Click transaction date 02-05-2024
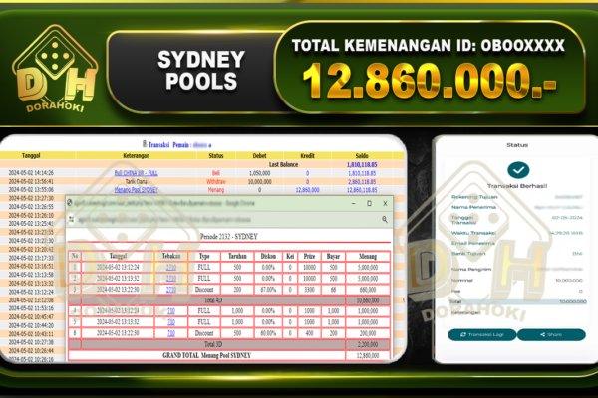This screenshot has height=398, width=598. [567, 218]
